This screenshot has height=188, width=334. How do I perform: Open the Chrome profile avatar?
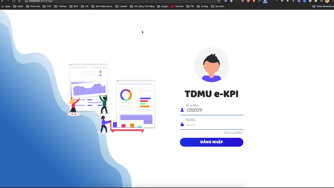click(327, 1)
